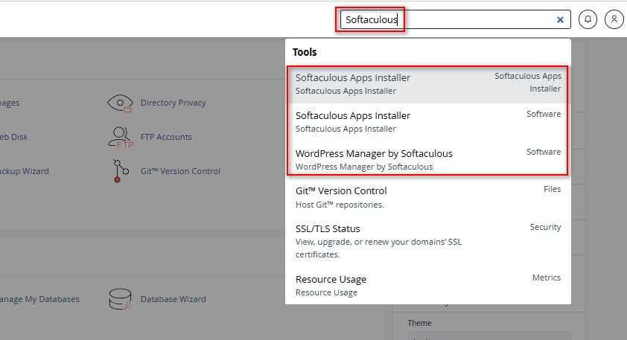The image size is (627, 340).
Task: Open WordPress Manager by Softaculous result
Action: coord(428,160)
